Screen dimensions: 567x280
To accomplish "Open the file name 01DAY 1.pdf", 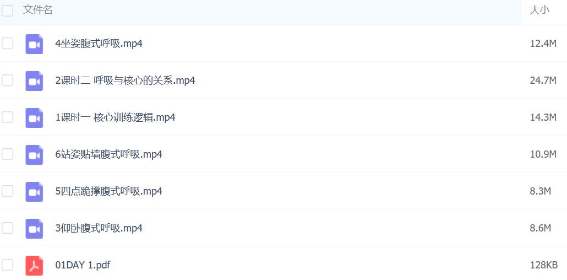I will point(83,265).
